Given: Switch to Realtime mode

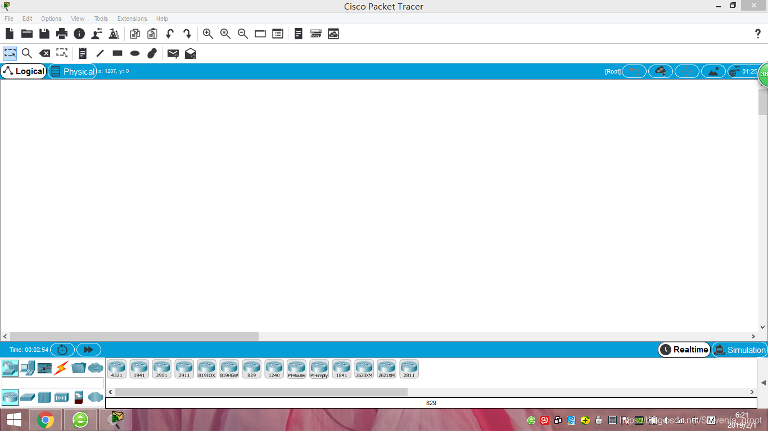Looking at the screenshot, I should pos(684,350).
